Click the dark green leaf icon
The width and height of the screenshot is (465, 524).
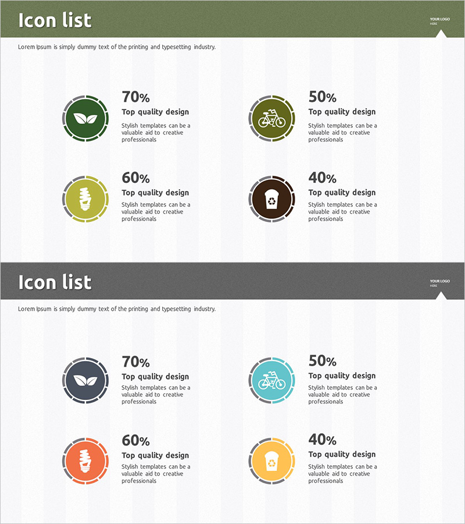[x=86, y=118]
